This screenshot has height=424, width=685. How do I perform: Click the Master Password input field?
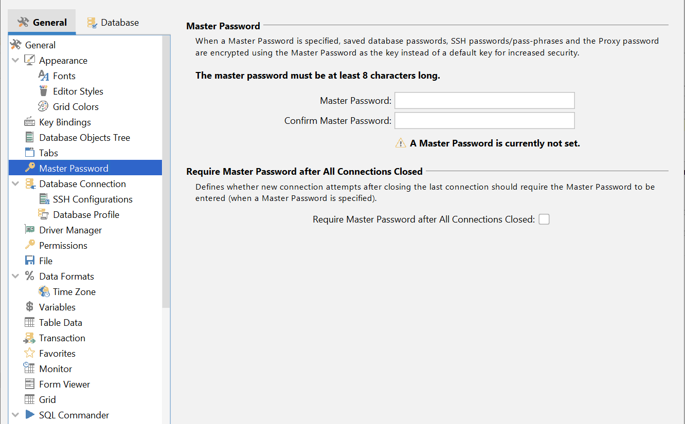coord(484,101)
